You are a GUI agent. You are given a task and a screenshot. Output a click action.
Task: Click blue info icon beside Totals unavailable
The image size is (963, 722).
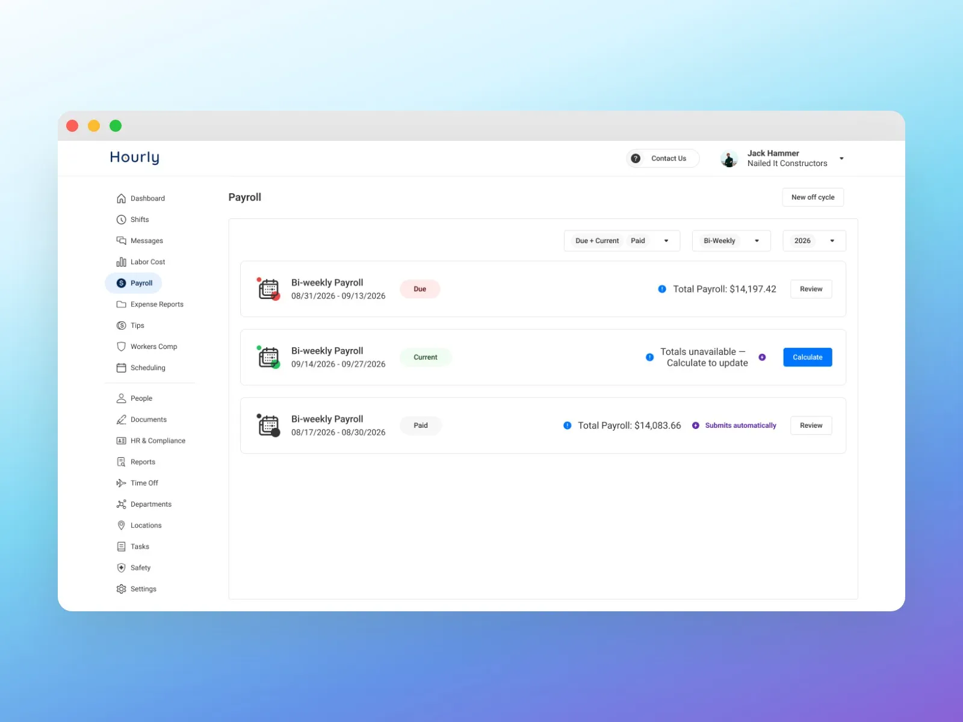point(649,357)
